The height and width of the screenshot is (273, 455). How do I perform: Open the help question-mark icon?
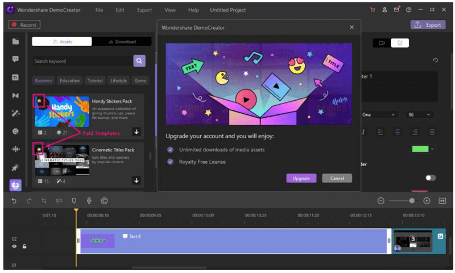[x=408, y=10]
